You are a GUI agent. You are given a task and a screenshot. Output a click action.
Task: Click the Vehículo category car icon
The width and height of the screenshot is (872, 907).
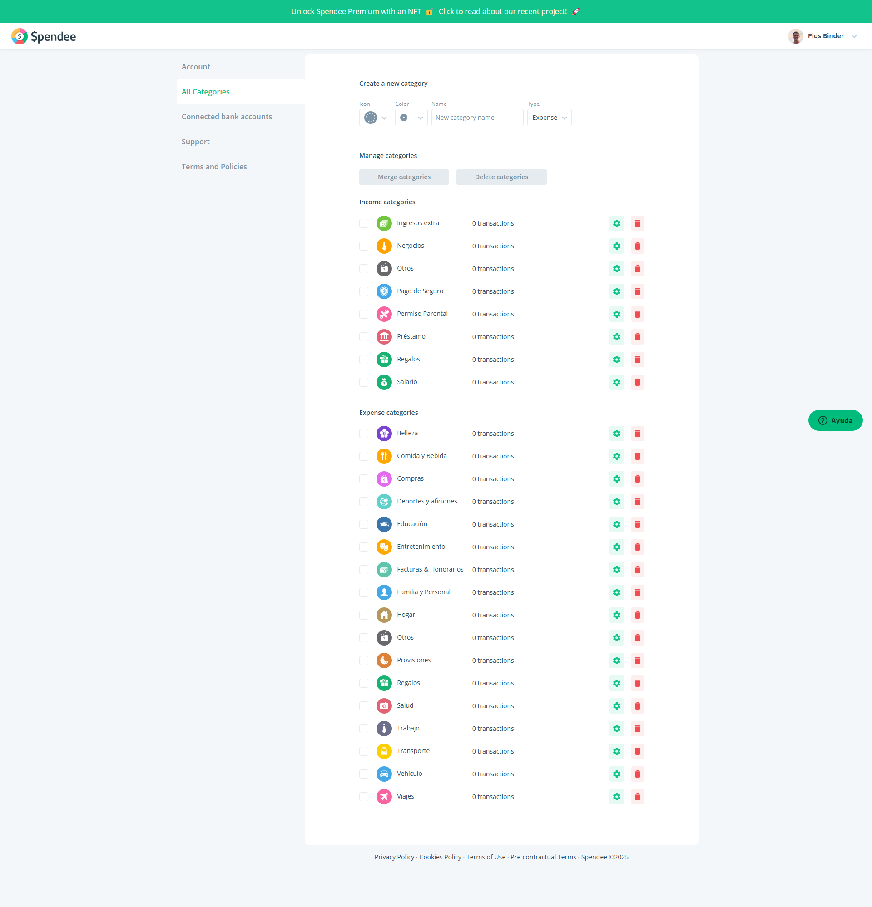click(384, 774)
